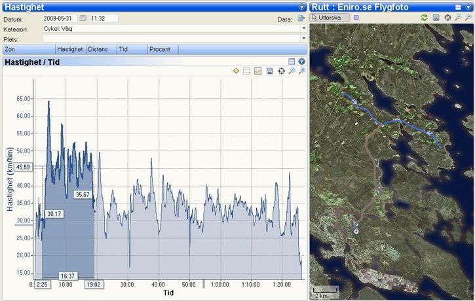Open the calendar date picker
475x301 pixels.
coord(82,18)
